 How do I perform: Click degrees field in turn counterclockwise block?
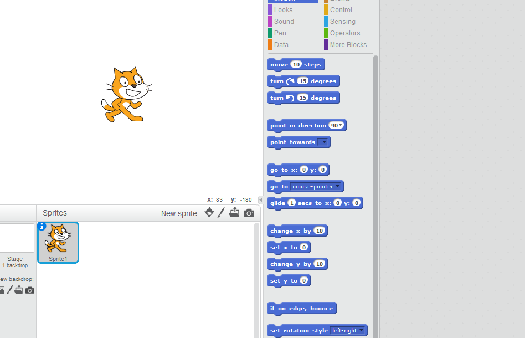(x=303, y=98)
